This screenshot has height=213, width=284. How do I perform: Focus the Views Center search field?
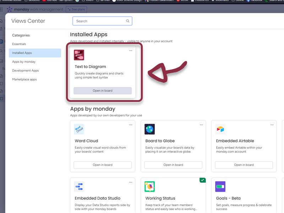point(100,21)
